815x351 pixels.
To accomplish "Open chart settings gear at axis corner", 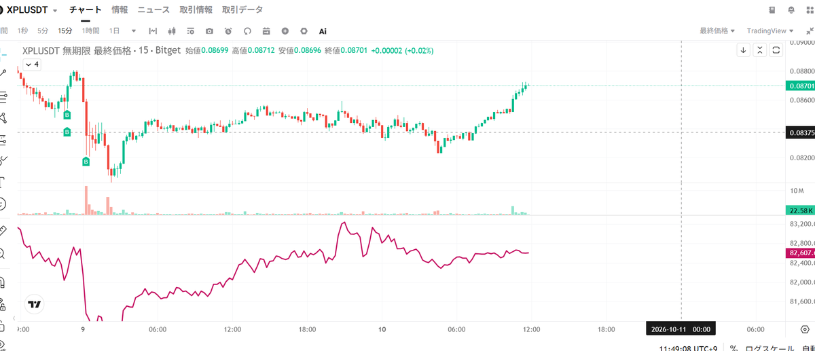I will tap(805, 329).
